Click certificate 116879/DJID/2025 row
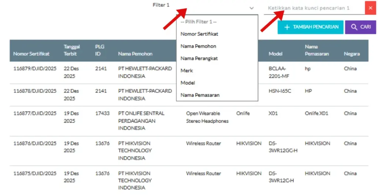 click(35, 68)
